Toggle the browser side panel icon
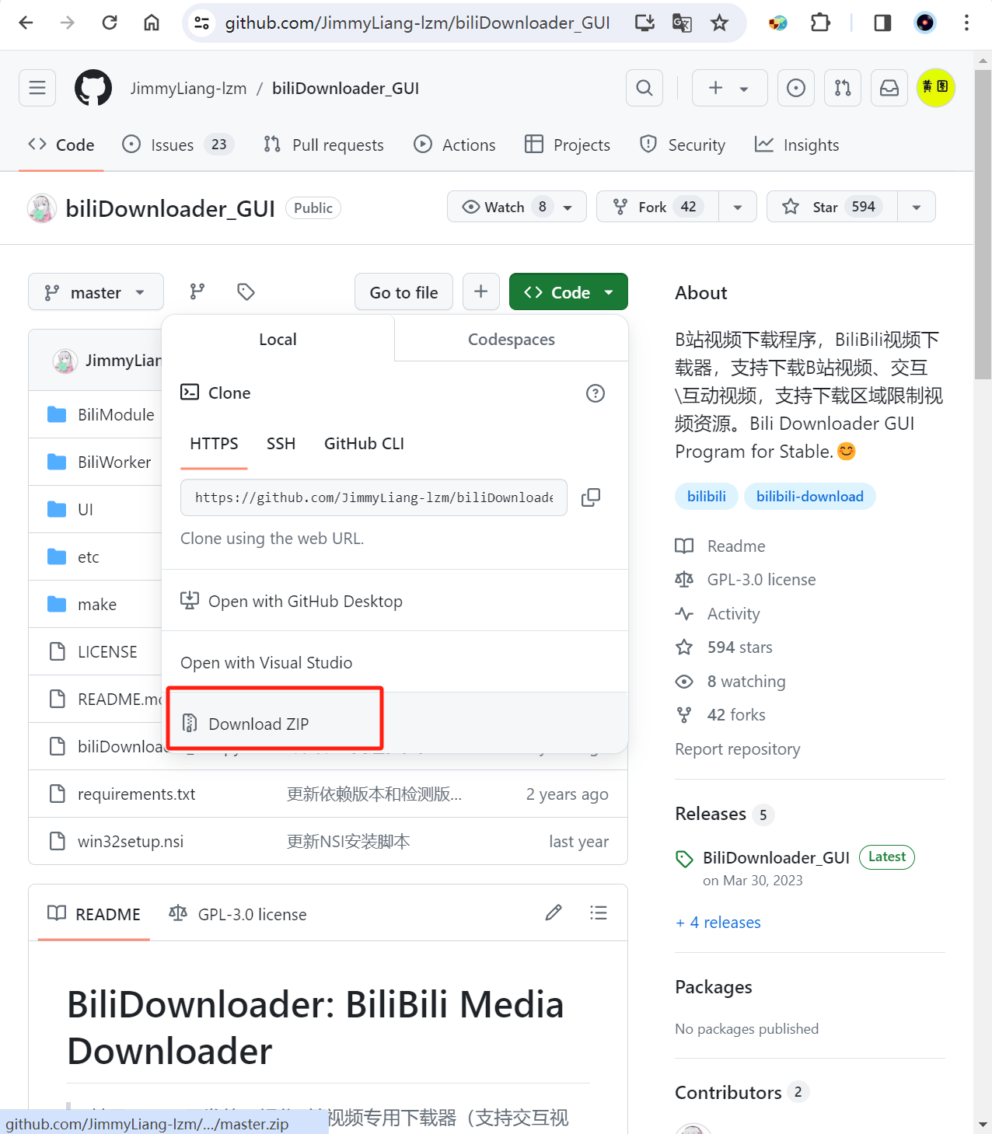Screen dimensions: 992x1134 882,23
